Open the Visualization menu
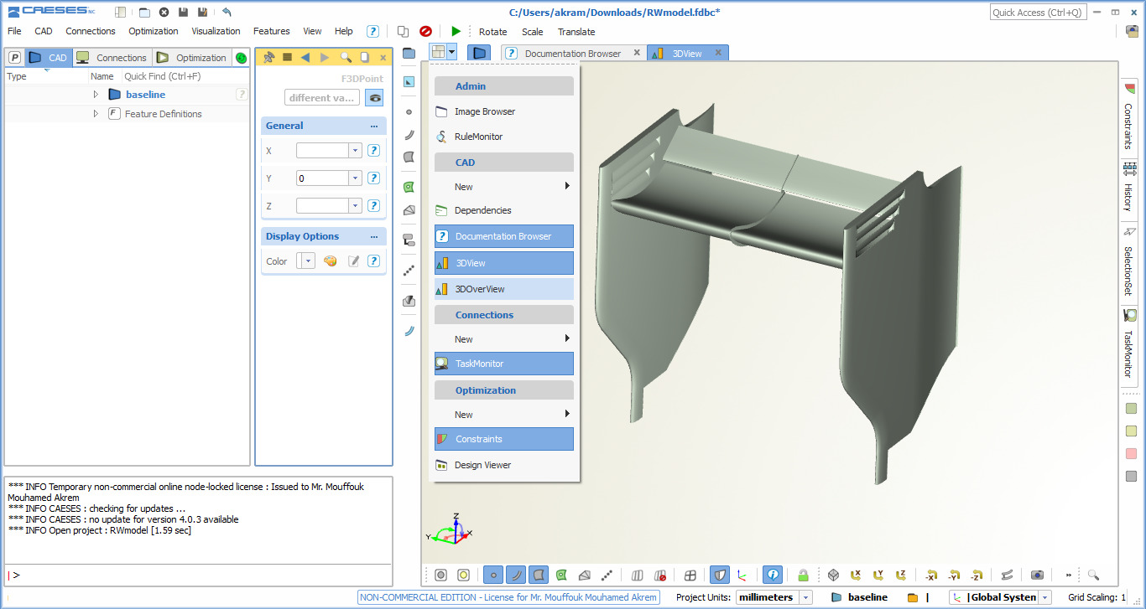1146x609 pixels. point(216,31)
